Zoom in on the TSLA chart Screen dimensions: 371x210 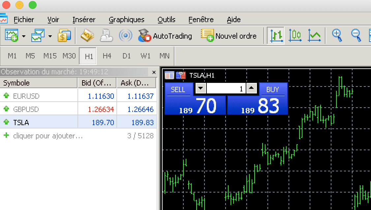tap(336, 35)
